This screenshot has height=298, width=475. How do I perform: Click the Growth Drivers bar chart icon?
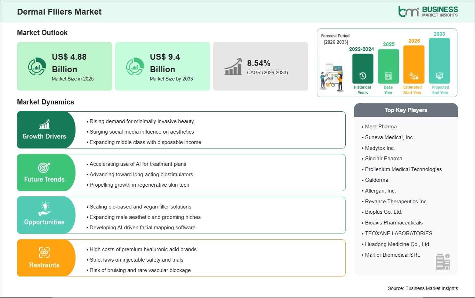[x=44, y=124]
